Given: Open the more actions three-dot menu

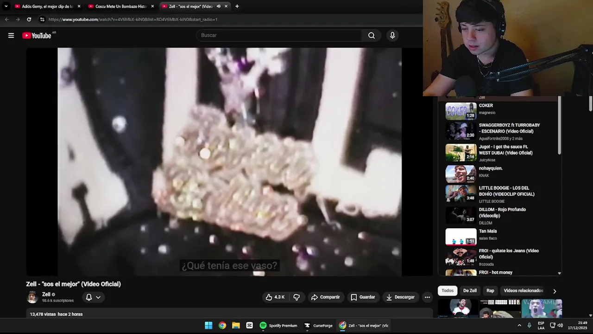Looking at the screenshot, I should [x=427, y=297].
